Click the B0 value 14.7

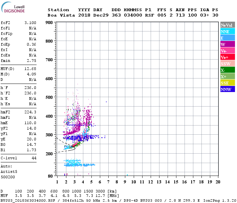click(31, 144)
